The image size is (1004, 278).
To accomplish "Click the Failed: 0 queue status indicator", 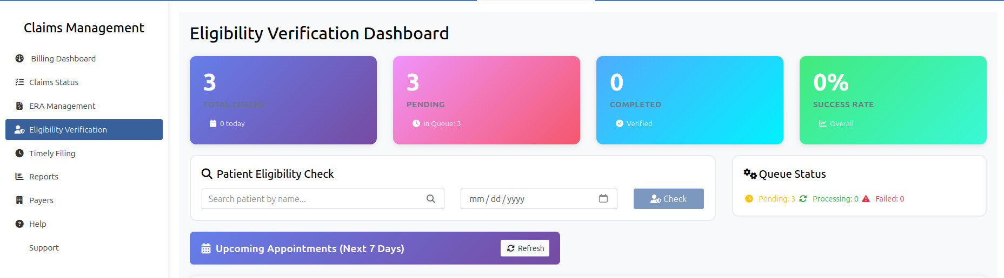I will [x=889, y=199].
